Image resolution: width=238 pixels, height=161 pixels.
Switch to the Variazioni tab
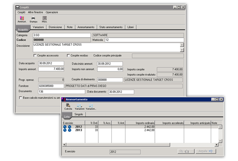tap(38, 27)
